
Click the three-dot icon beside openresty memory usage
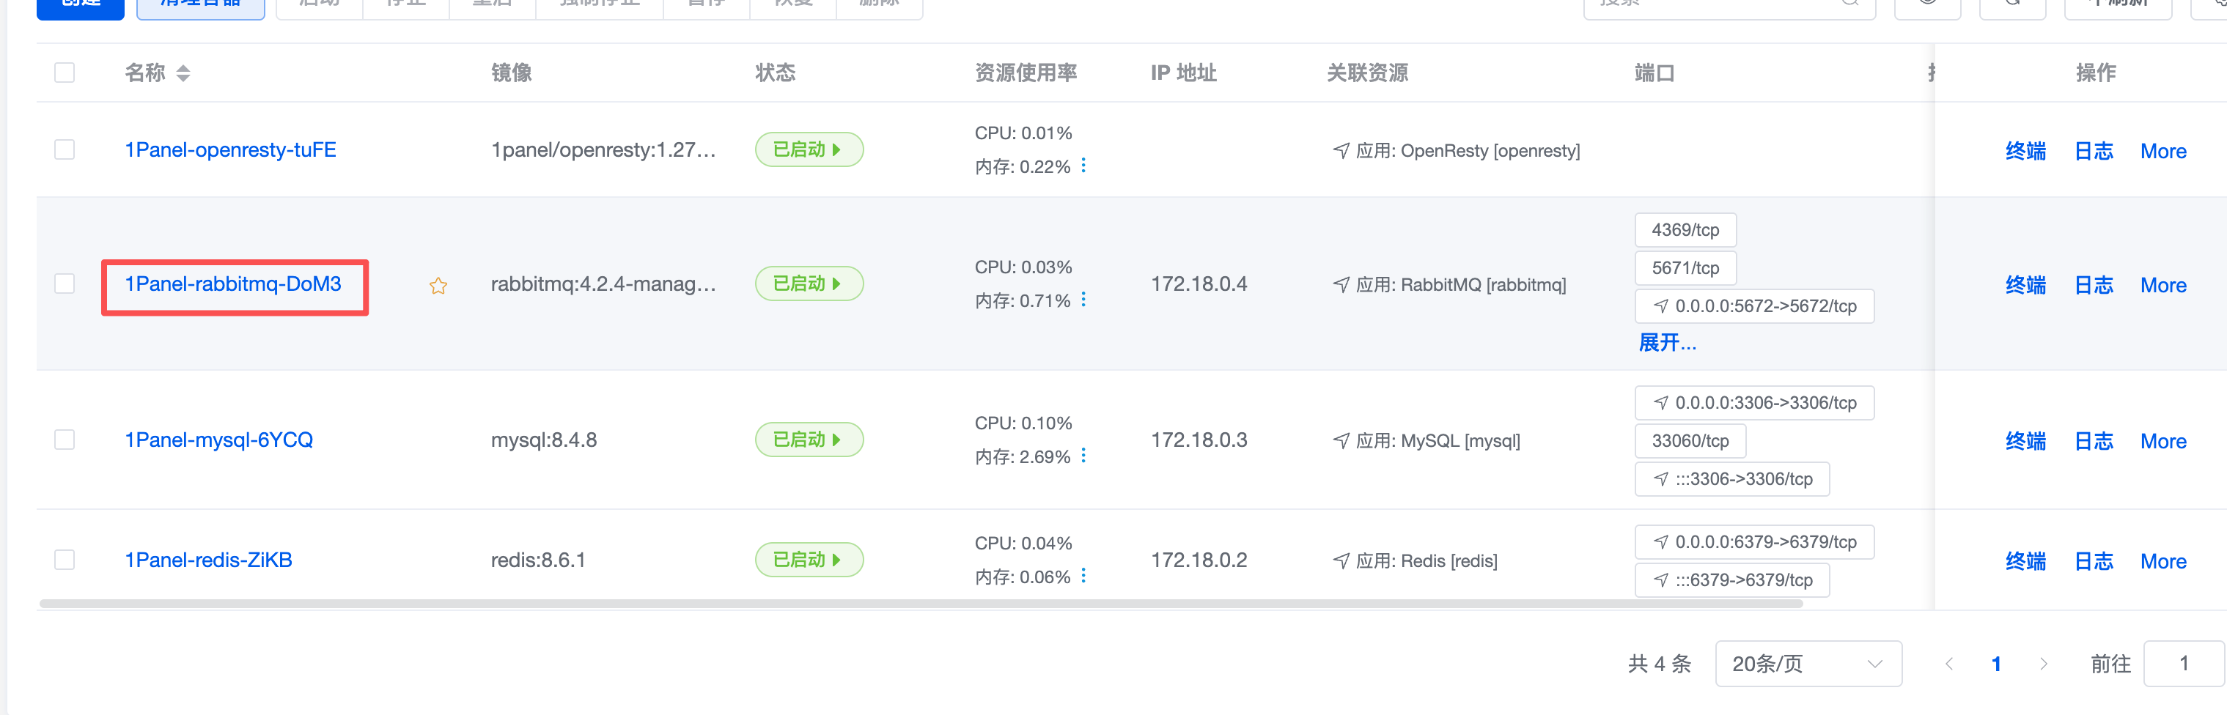pyautogui.click(x=1083, y=166)
